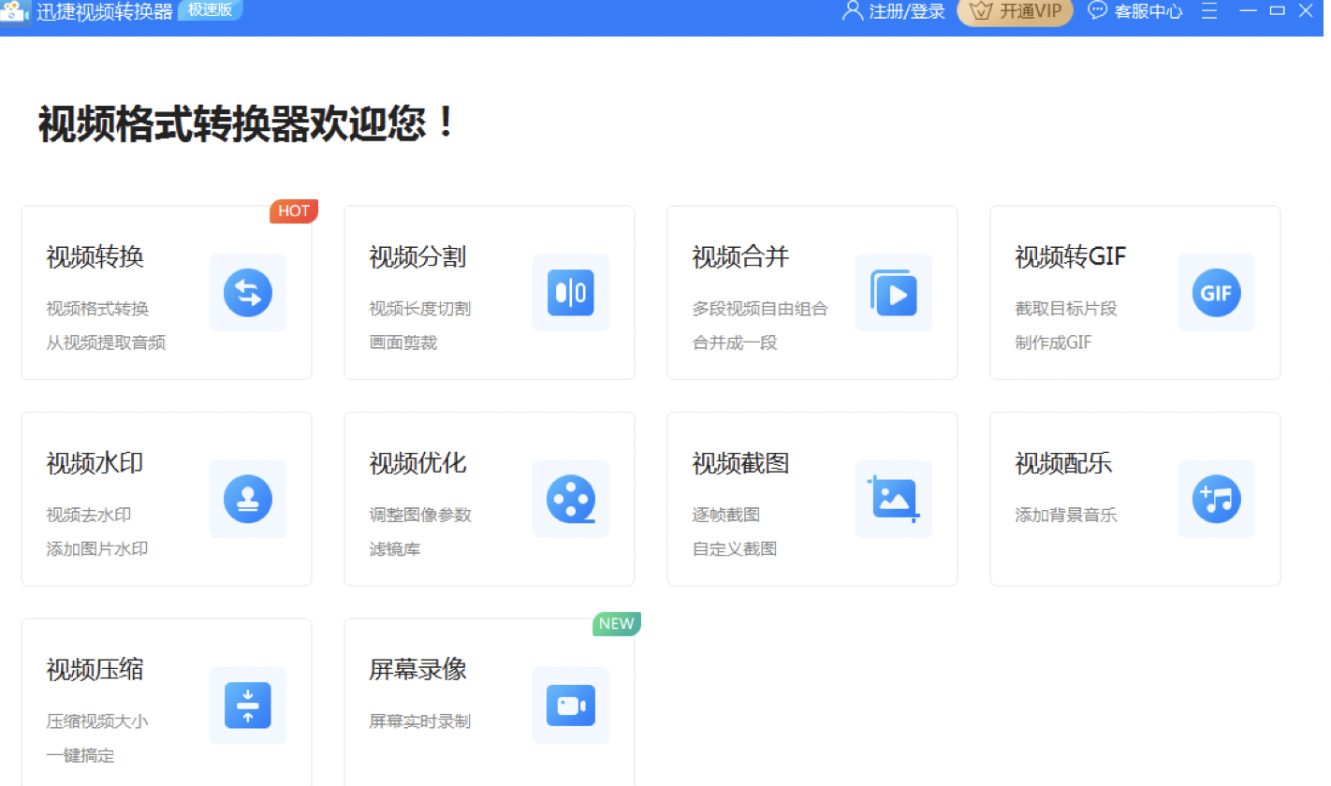The image size is (1331, 786).
Task: Click the 开通VIP crown button
Action: 1015,12
